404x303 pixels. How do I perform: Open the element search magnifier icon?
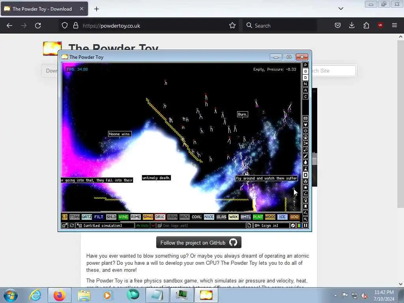[305, 219]
